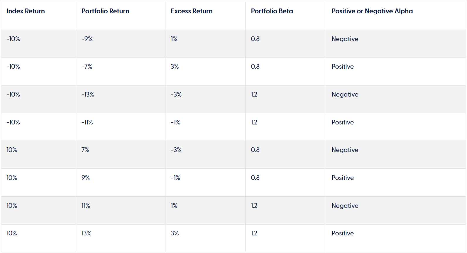
Task: Click the Index Return column header
Action: pos(26,11)
